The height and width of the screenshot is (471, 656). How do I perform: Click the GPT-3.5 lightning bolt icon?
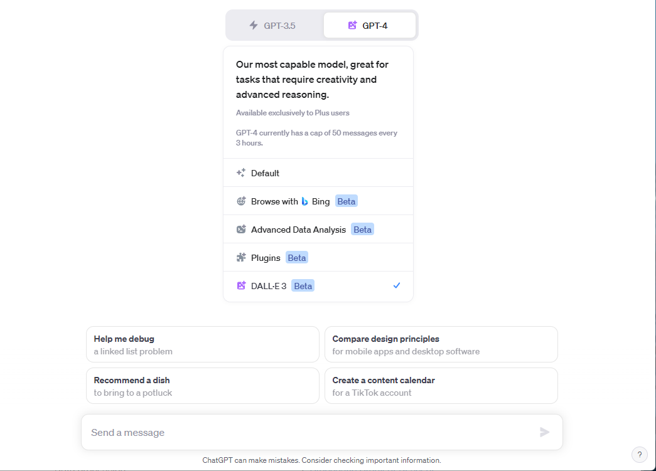click(254, 25)
